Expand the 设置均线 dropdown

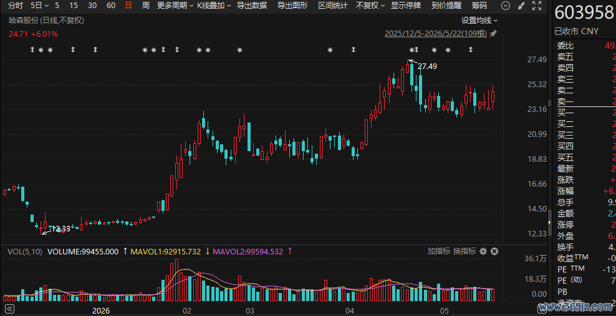point(479,21)
